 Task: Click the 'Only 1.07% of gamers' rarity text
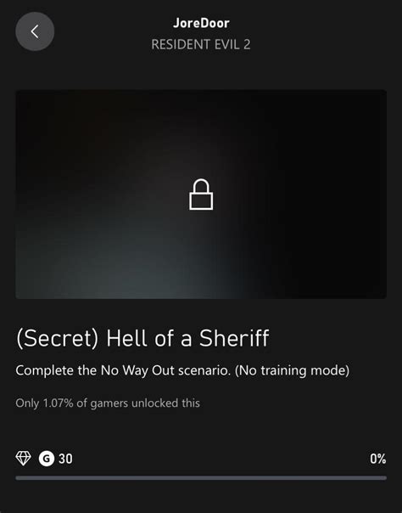click(x=71, y=403)
